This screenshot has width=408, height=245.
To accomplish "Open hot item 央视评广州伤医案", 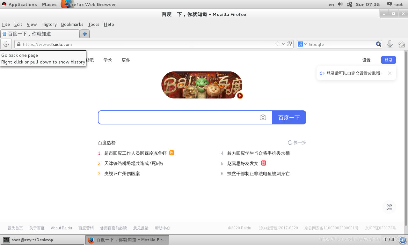I will coord(122,174).
